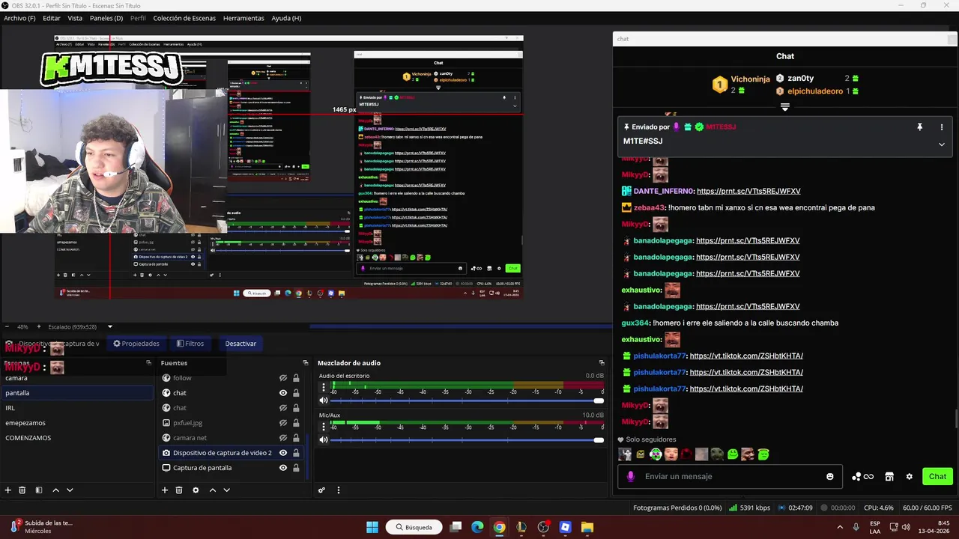Add a new source in Fuentes
This screenshot has height=539, width=959.
click(165, 490)
